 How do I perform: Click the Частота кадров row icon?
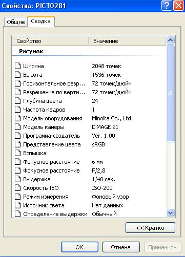click(x=17, y=110)
